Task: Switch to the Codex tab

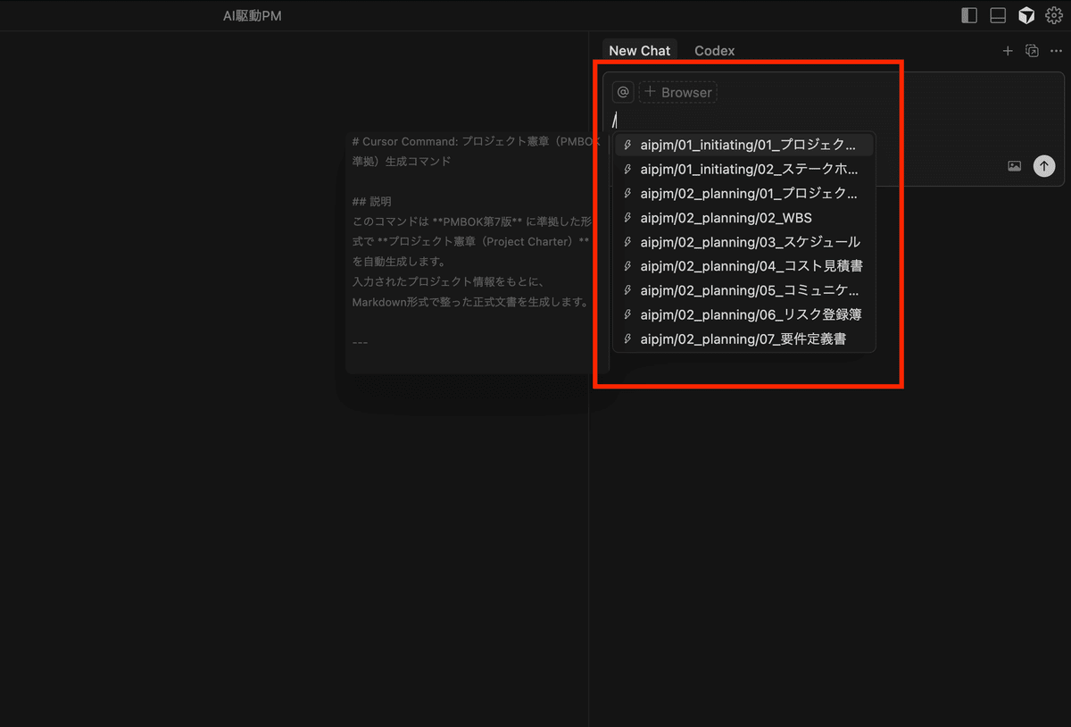Action: click(x=714, y=51)
